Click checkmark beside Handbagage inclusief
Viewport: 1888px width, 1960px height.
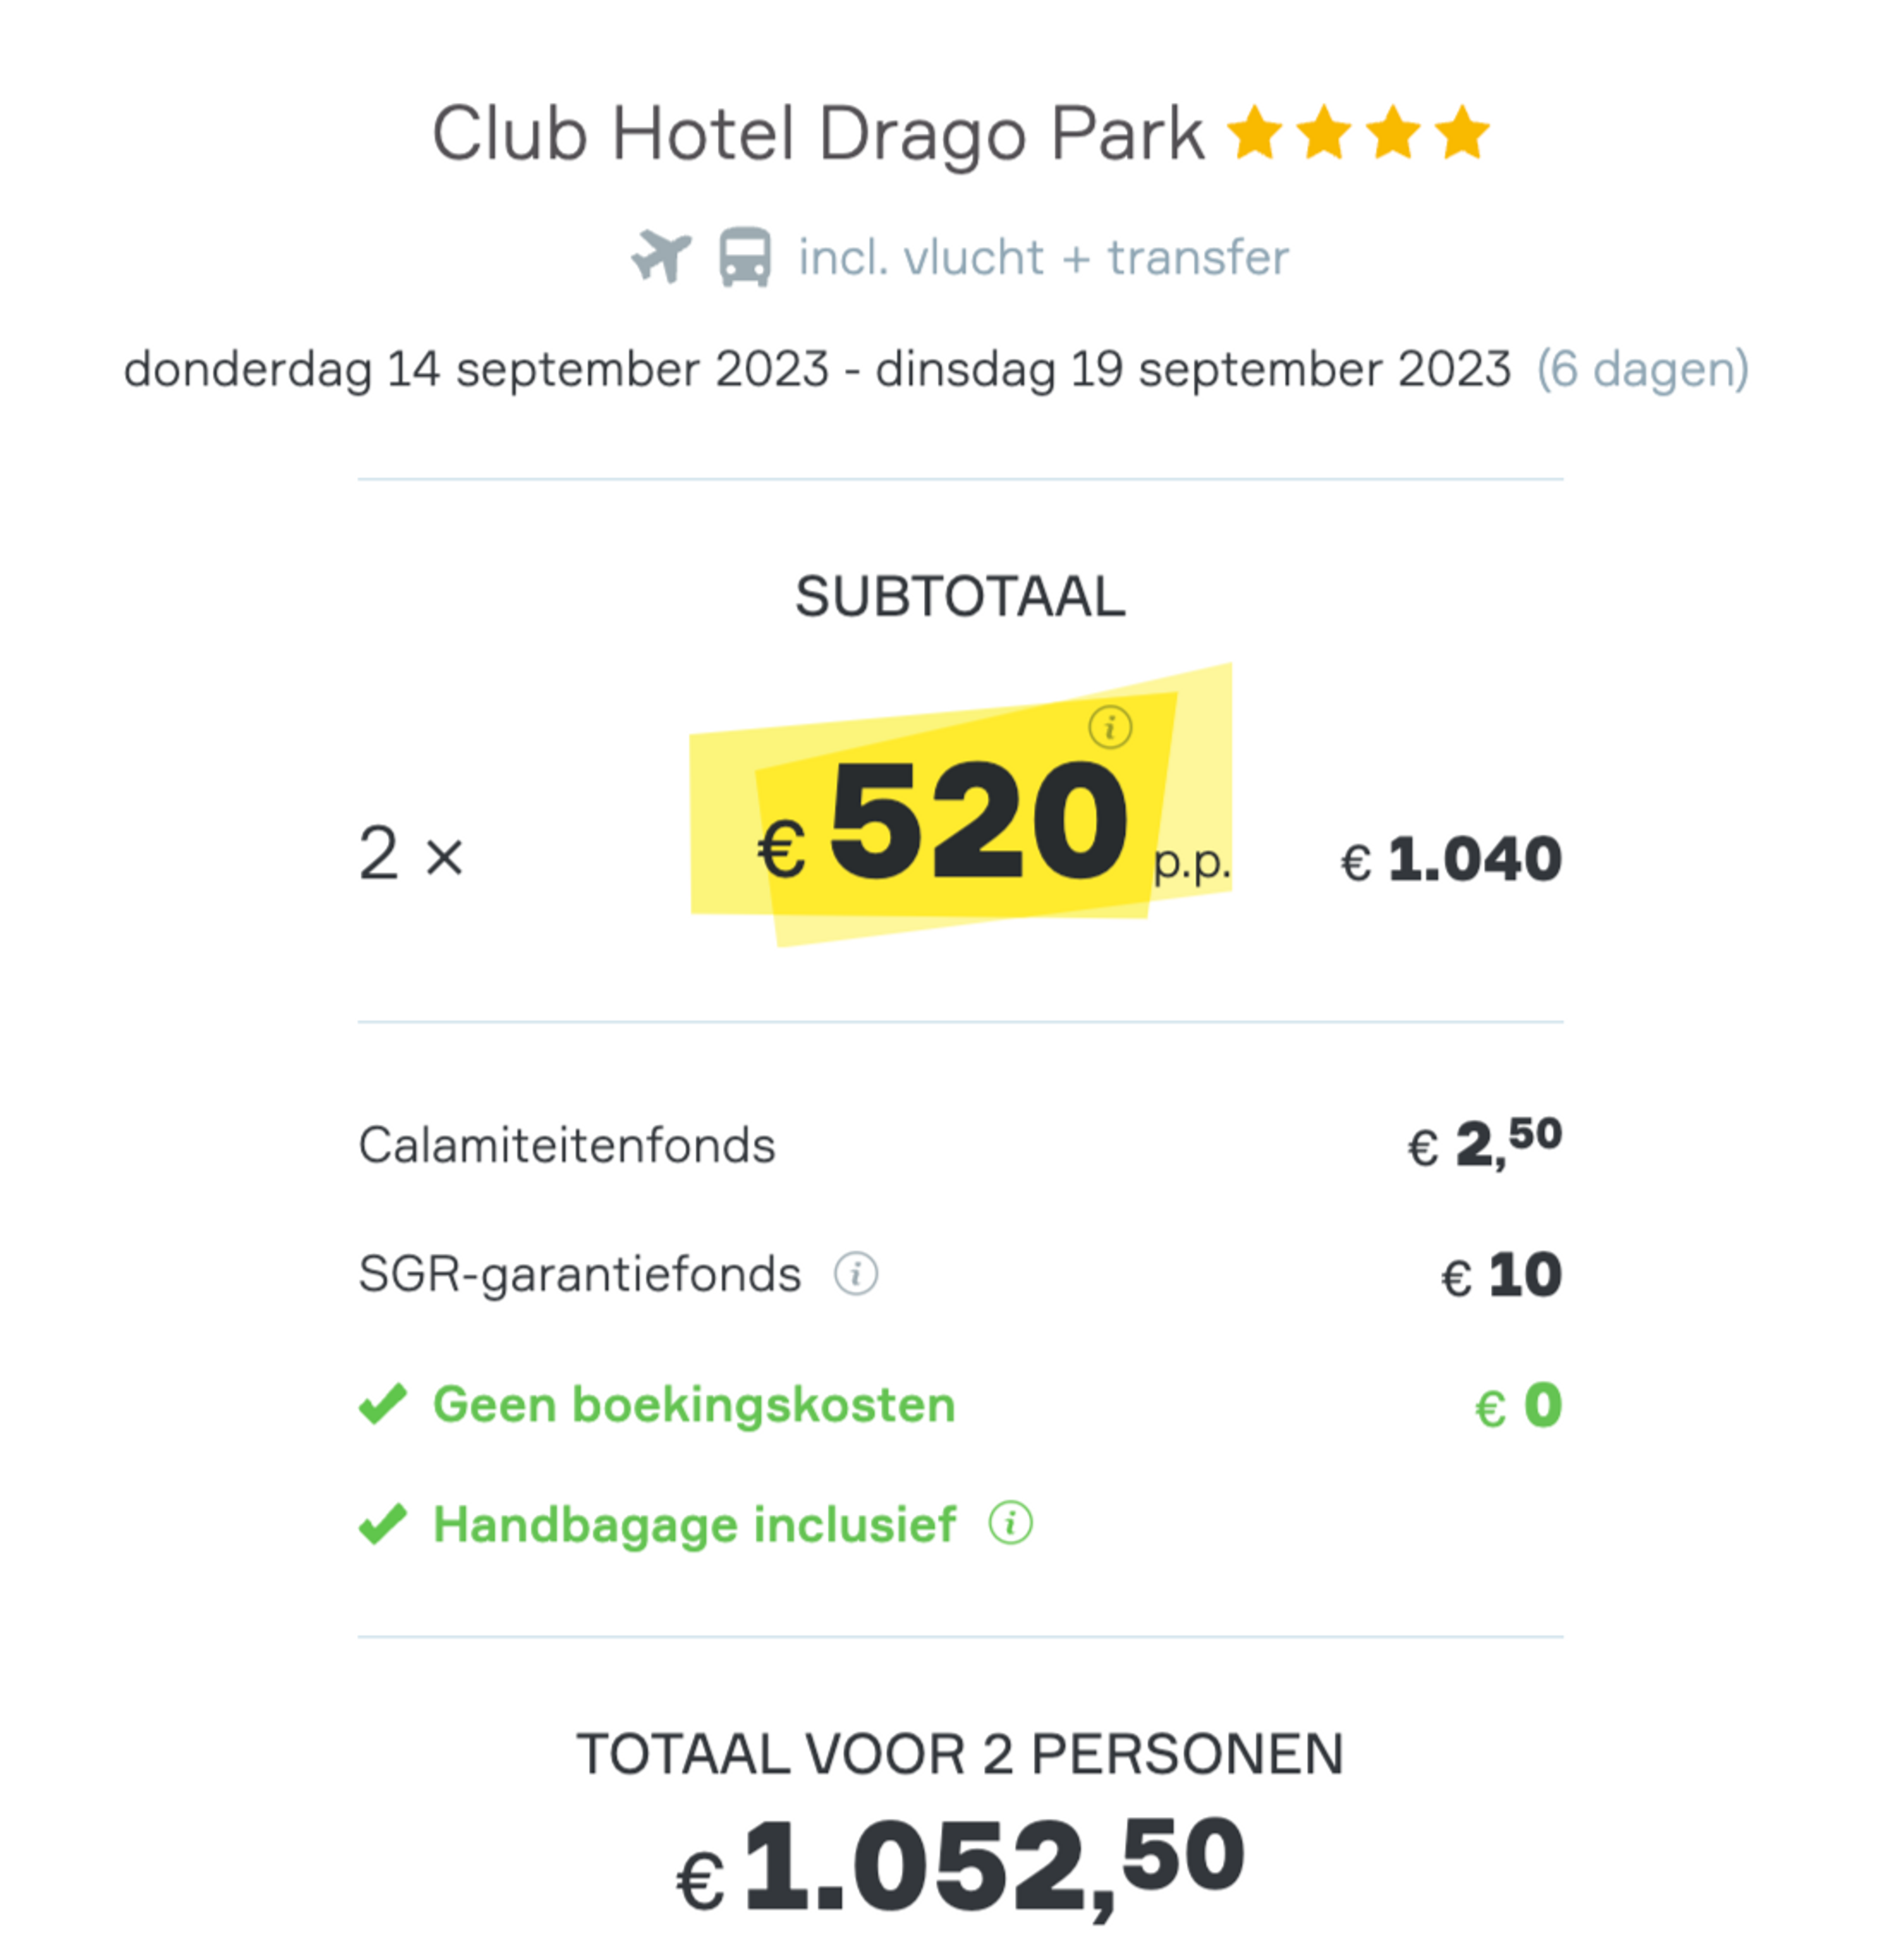pos(383,1524)
